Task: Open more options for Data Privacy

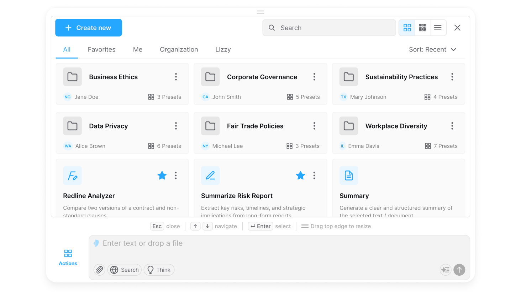Action: click(x=176, y=126)
